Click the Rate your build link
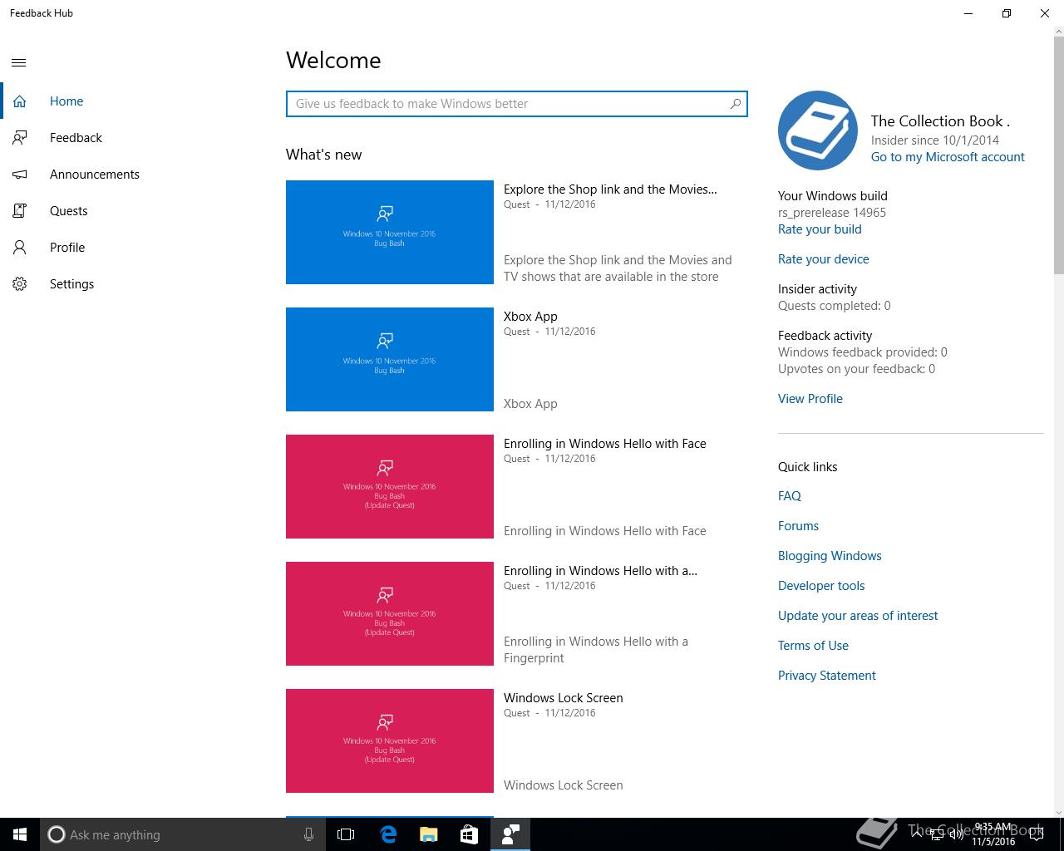1064x851 pixels. point(820,229)
